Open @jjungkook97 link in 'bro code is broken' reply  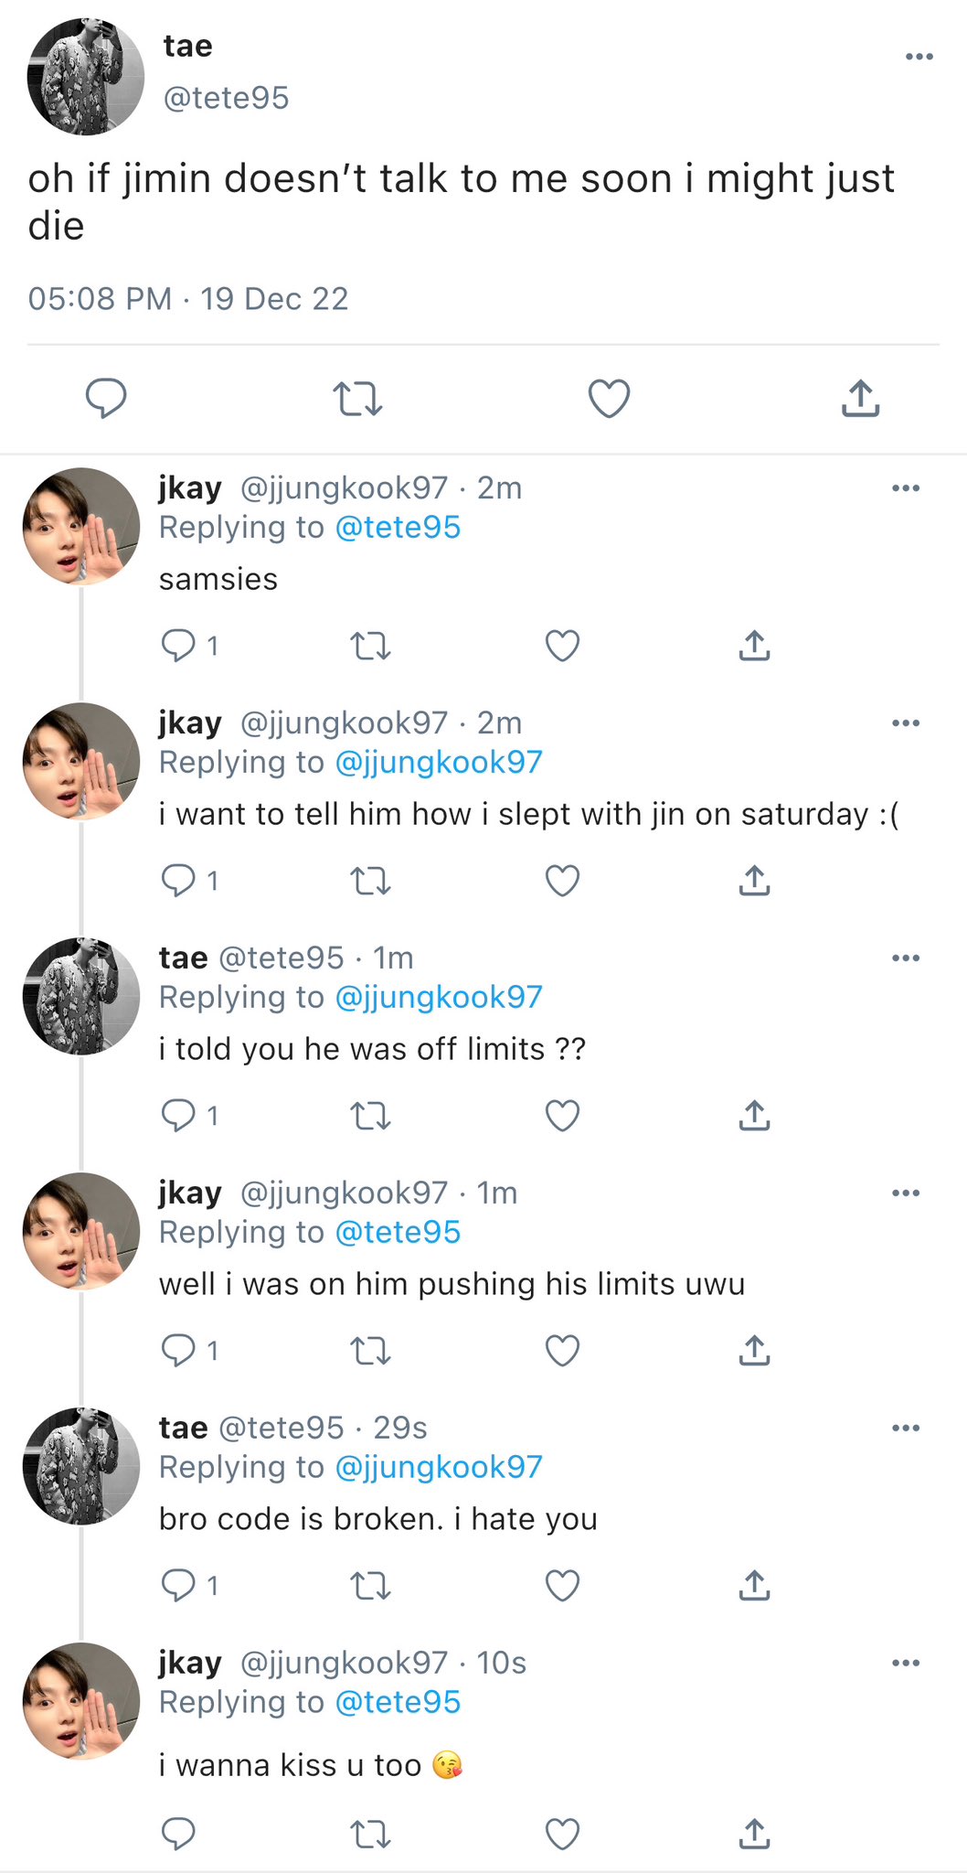tap(440, 1467)
